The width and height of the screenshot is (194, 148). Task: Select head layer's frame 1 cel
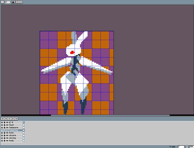(x=24, y=125)
